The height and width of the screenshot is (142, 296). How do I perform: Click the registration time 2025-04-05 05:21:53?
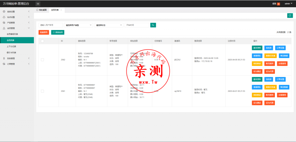pyautogui.click(x=236, y=59)
